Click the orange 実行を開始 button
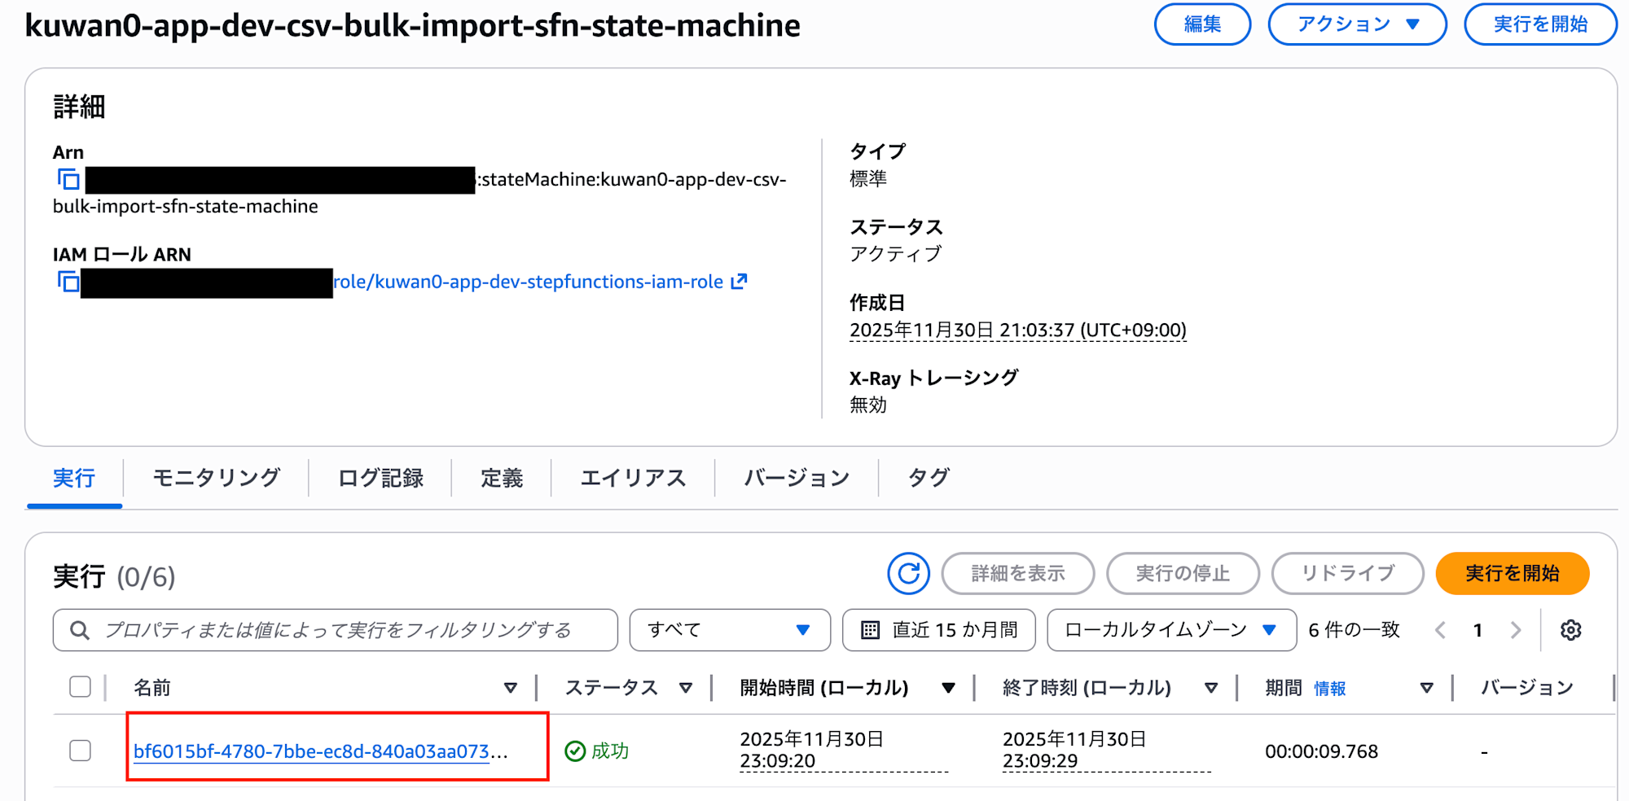This screenshot has width=1629, height=801. point(1512,573)
